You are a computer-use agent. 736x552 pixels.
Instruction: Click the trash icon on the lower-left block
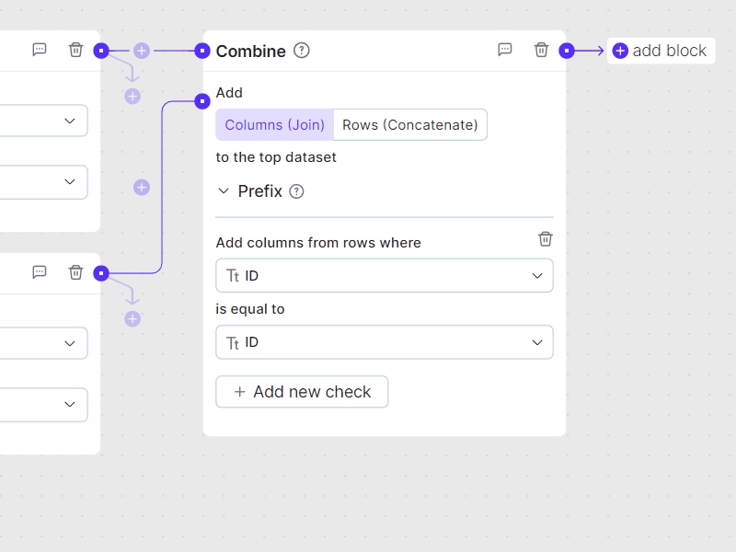pos(76,272)
